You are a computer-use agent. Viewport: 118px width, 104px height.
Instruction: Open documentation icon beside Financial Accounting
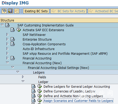13,58
